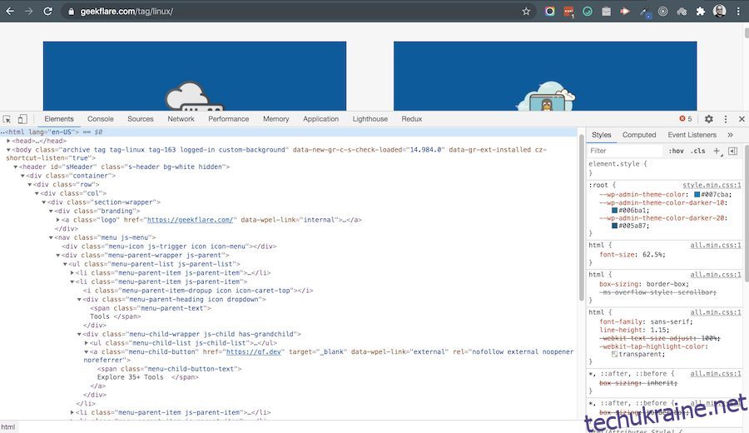
Task: Open the Event Listeners tab
Action: (x=692, y=135)
